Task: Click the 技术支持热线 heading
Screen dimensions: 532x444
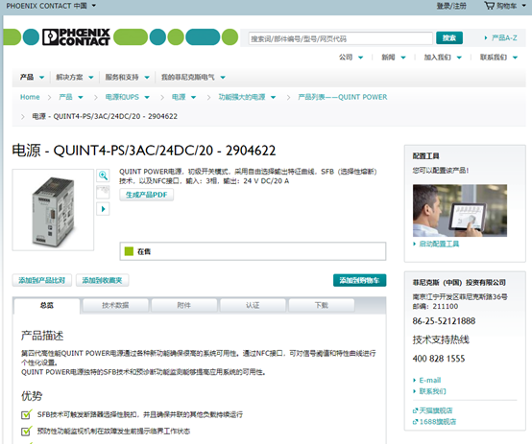Action: click(441, 339)
